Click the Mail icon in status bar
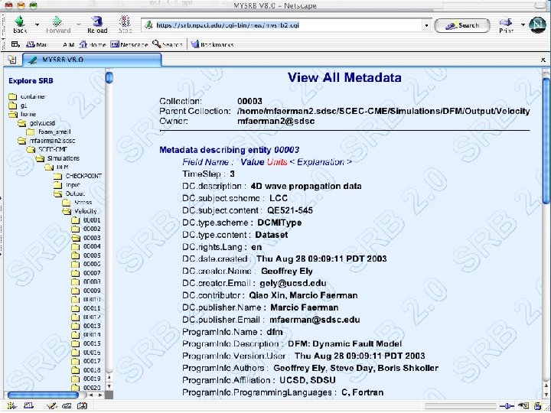This screenshot has width=551, height=413. point(29,406)
